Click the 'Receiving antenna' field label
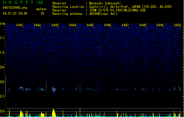The height and width of the screenshot is (117, 184). click(67, 14)
